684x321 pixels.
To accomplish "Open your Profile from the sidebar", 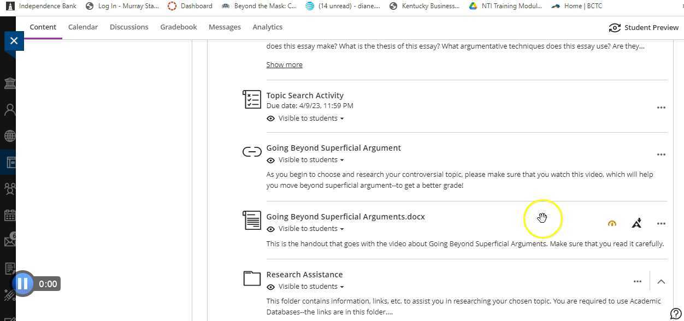I will click(9, 109).
